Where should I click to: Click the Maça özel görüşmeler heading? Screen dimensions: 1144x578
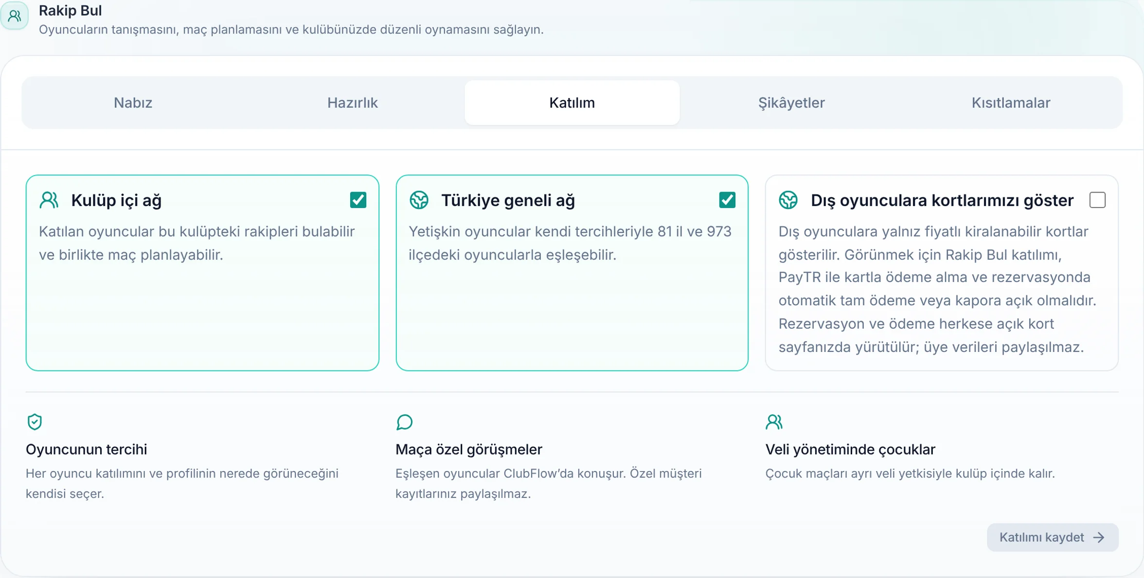point(468,449)
